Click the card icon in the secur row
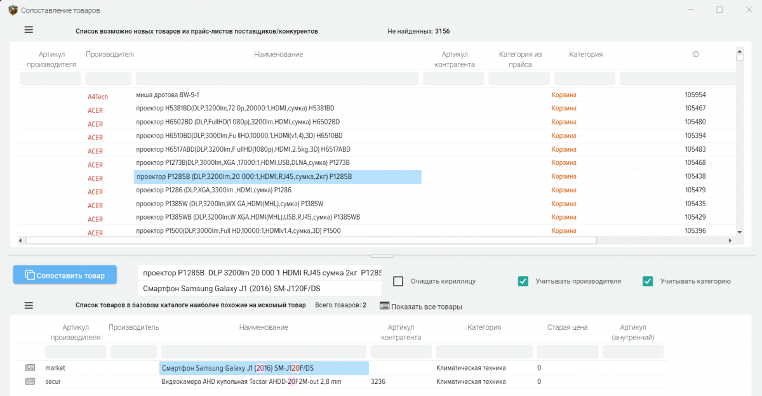This screenshot has width=762, height=396. click(30, 381)
